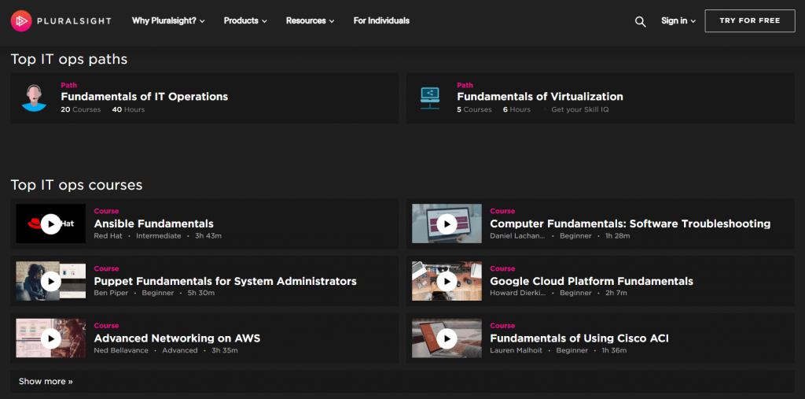Play the Ansible Fundamentals course video
The width and height of the screenshot is (805, 399).
50,224
